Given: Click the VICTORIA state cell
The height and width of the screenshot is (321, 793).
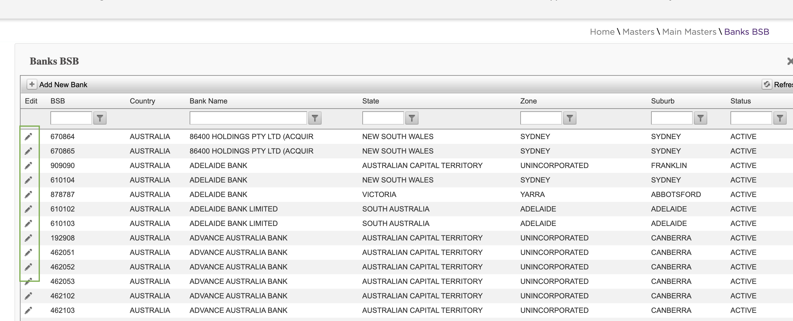Looking at the screenshot, I should pyautogui.click(x=379, y=194).
